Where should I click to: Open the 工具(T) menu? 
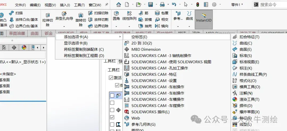(79, 5)
